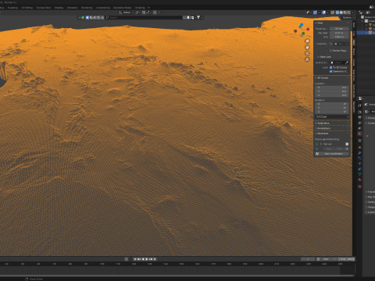This screenshot has height=281, width=375.
Task: Open the Render properties tab
Action: tap(359, 112)
